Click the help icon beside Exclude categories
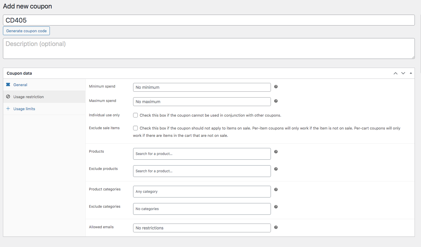This screenshot has width=421, height=247. (276, 207)
